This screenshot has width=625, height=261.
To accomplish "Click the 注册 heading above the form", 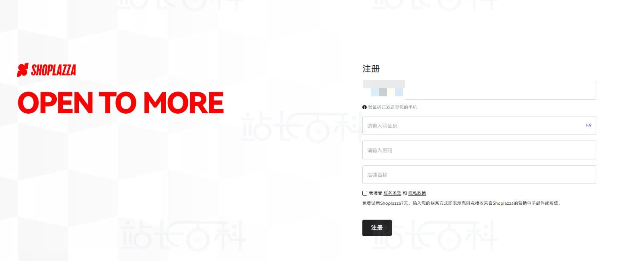I will [371, 69].
